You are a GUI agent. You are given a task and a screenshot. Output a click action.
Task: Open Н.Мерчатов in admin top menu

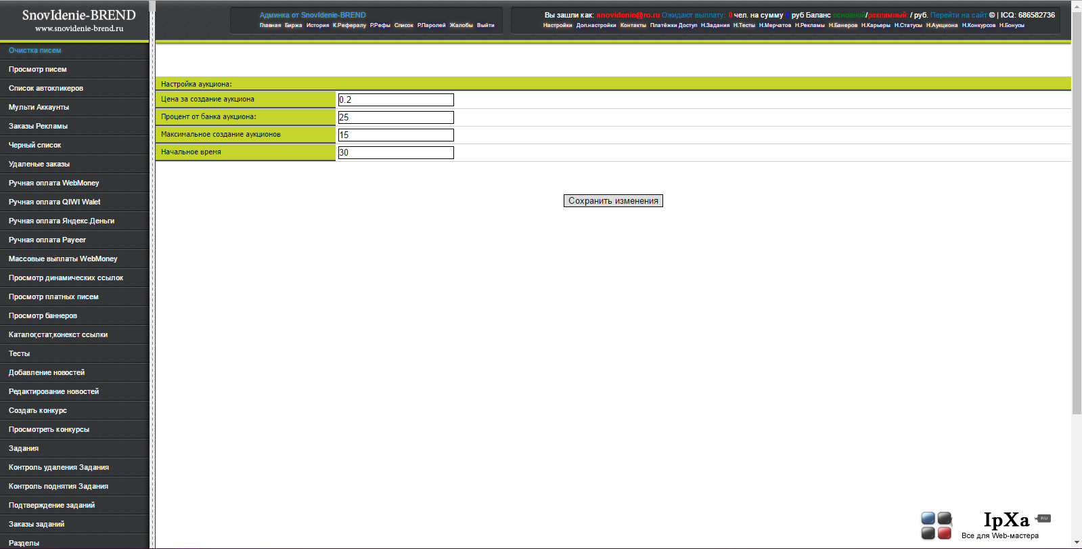tap(775, 25)
